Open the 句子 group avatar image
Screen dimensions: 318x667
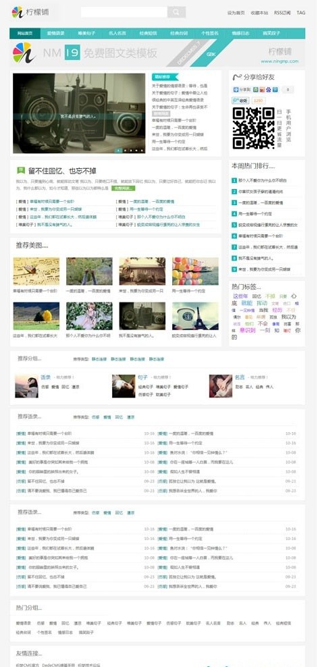tap(124, 386)
